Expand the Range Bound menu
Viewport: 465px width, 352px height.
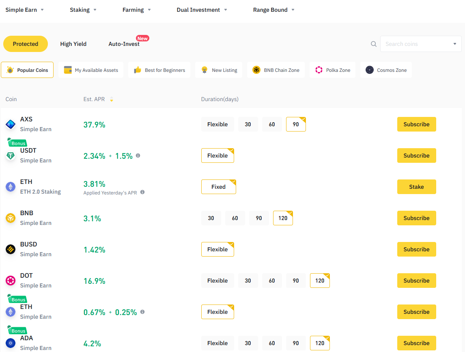[x=274, y=10]
